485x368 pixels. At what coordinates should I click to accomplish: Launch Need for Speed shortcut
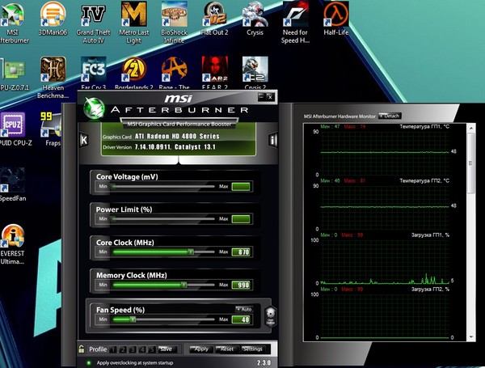[295, 23]
